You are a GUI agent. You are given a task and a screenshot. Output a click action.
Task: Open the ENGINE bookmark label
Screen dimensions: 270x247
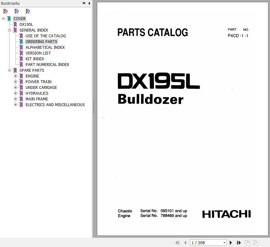coord(32,76)
